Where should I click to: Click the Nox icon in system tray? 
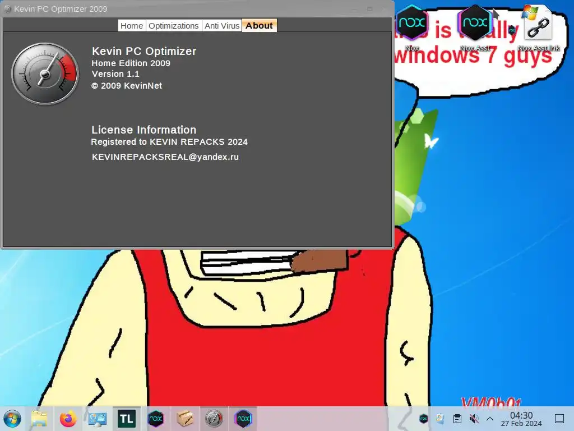424,419
